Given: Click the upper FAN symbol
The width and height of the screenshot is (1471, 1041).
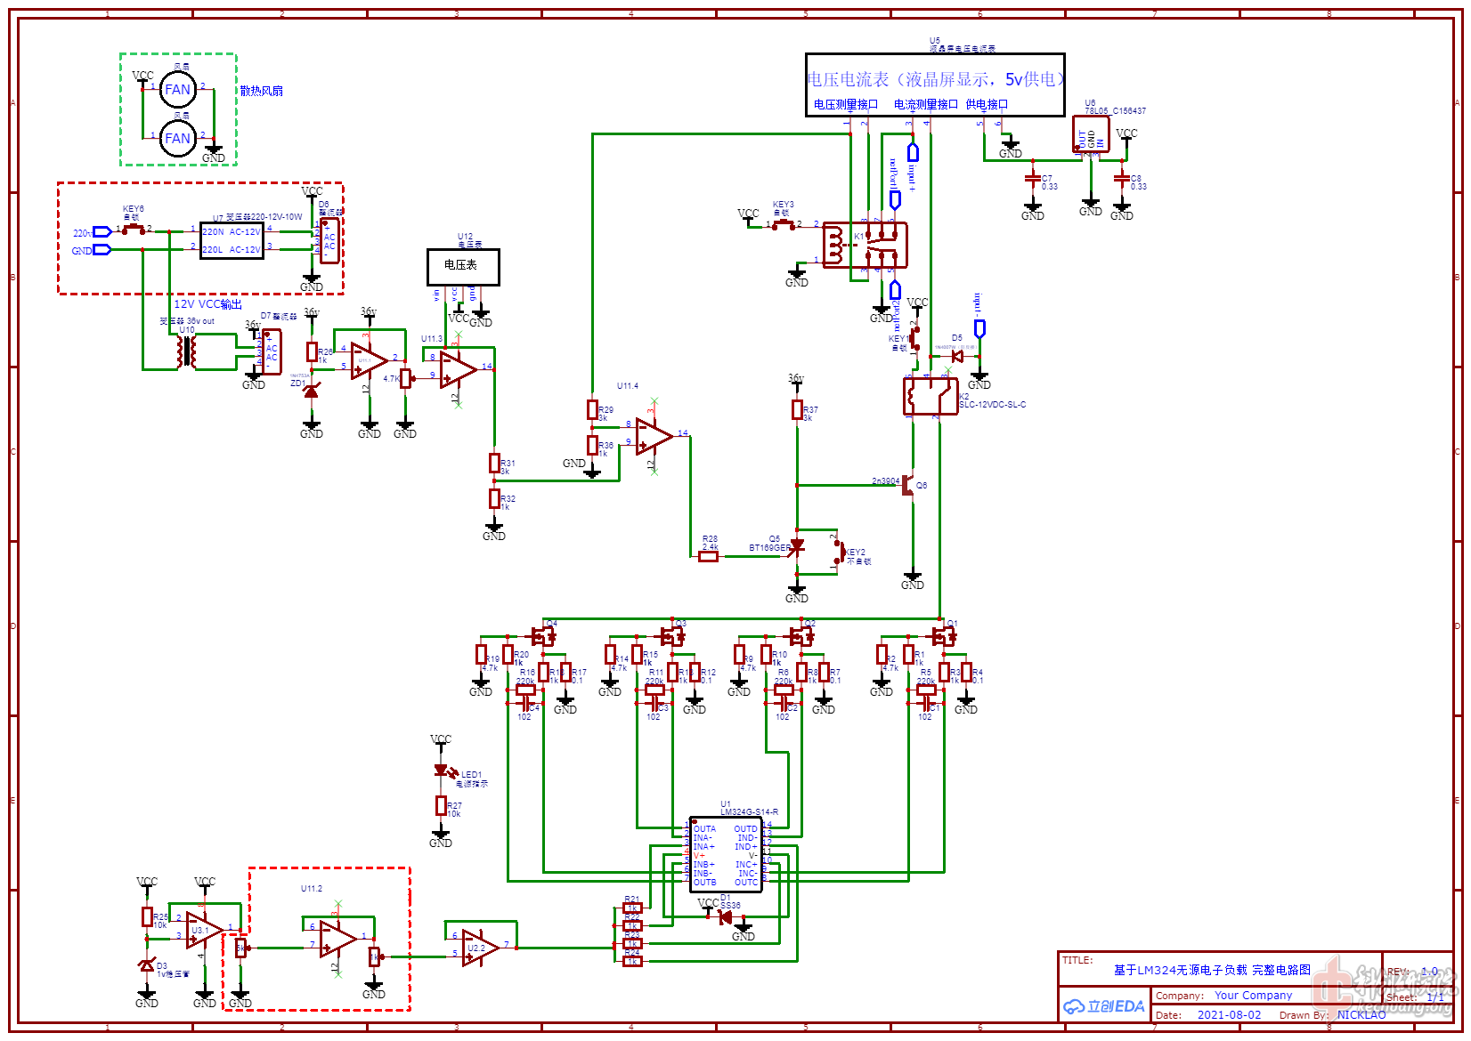Looking at the screenshot, I should coord(177,89).
